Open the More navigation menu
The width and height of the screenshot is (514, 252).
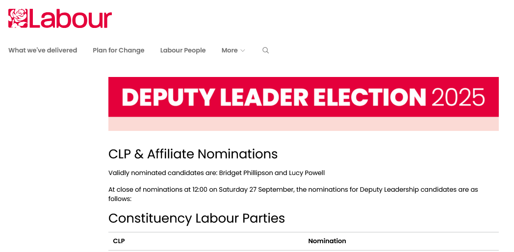(x=230, y=50)
